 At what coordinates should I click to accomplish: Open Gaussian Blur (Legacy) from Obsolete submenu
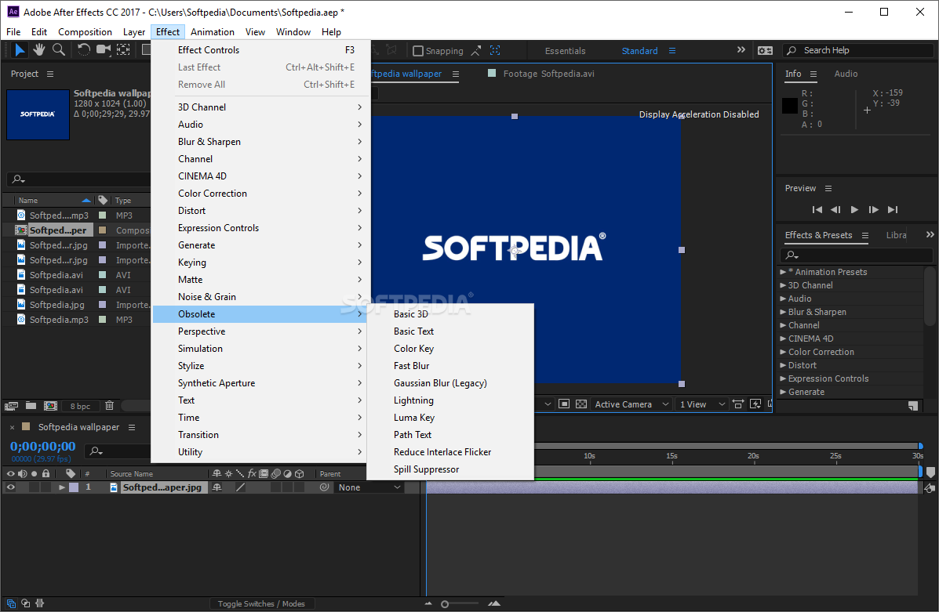449,383
